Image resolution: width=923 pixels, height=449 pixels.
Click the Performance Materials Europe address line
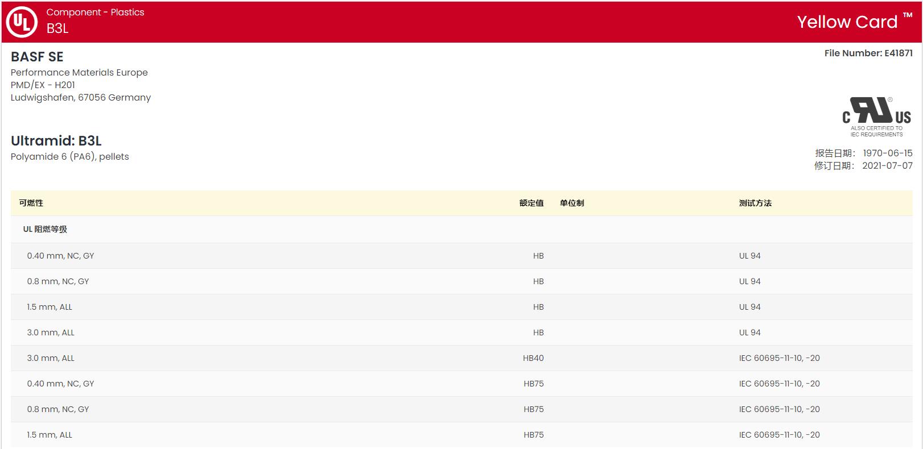tap(79, 73)
